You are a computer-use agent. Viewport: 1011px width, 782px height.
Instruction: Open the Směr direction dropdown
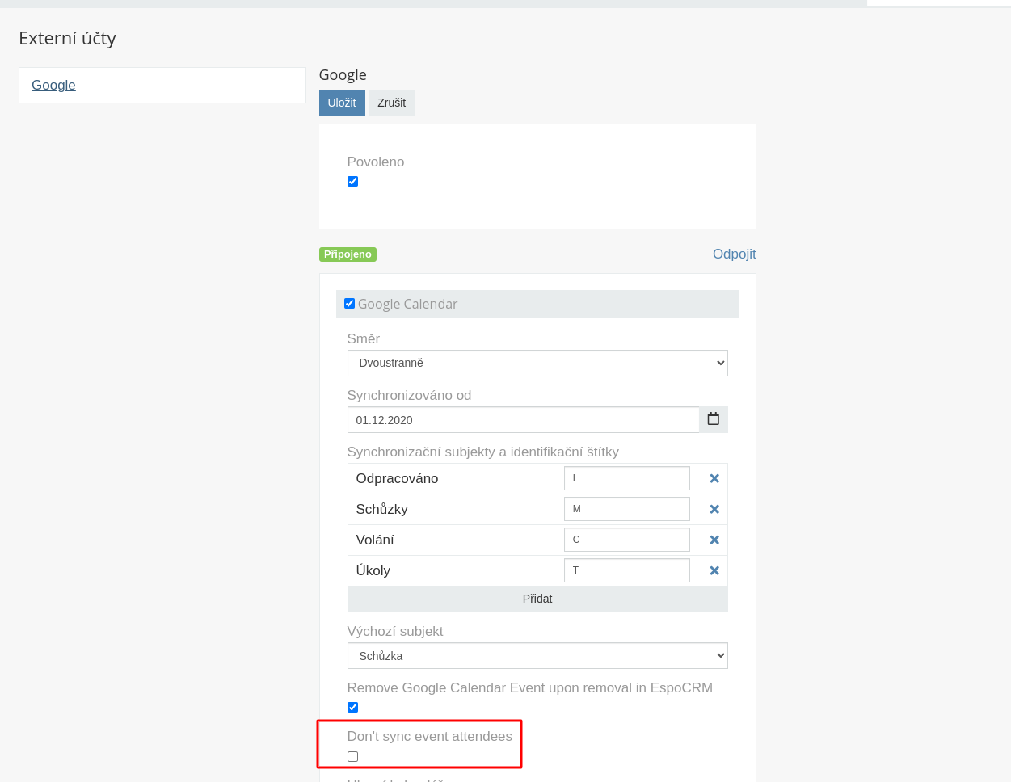pyautogui.click(x=537, y=363)
